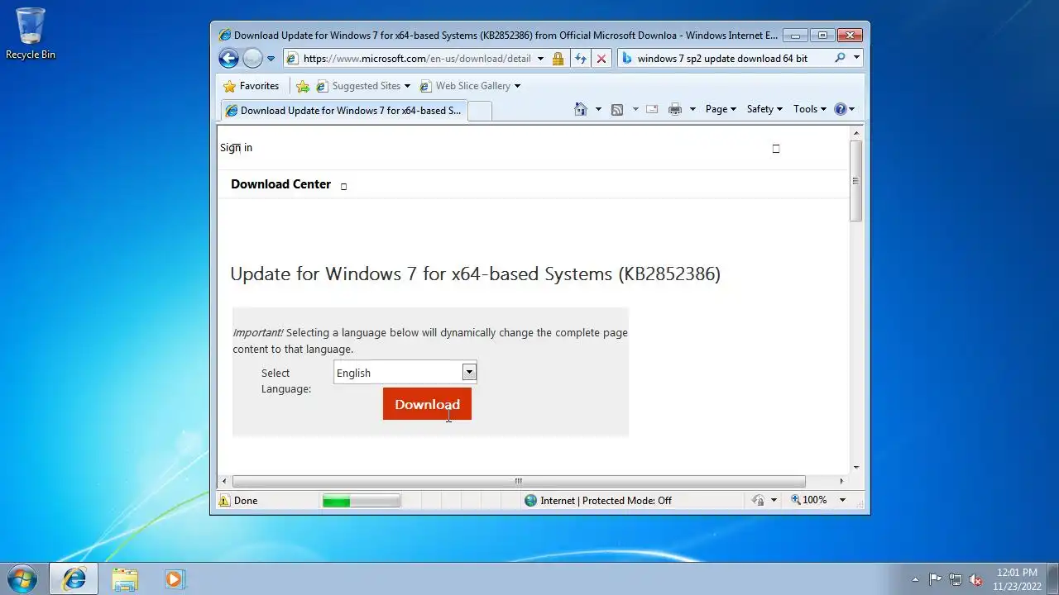
Task: Click the muted volume tray icon
Action: (975, 579)
